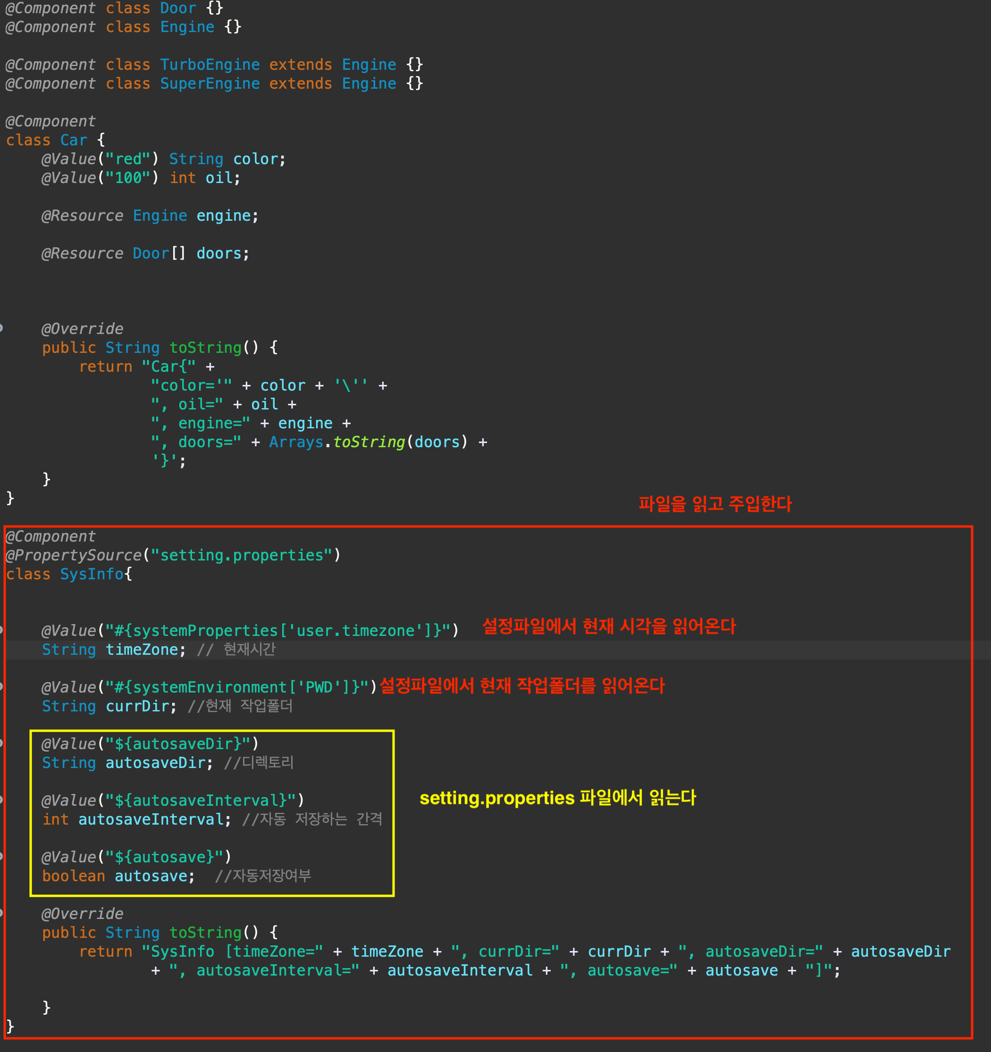Click the boolean autosave field name
Screen dimensions: 991x1052
(151, 876)
